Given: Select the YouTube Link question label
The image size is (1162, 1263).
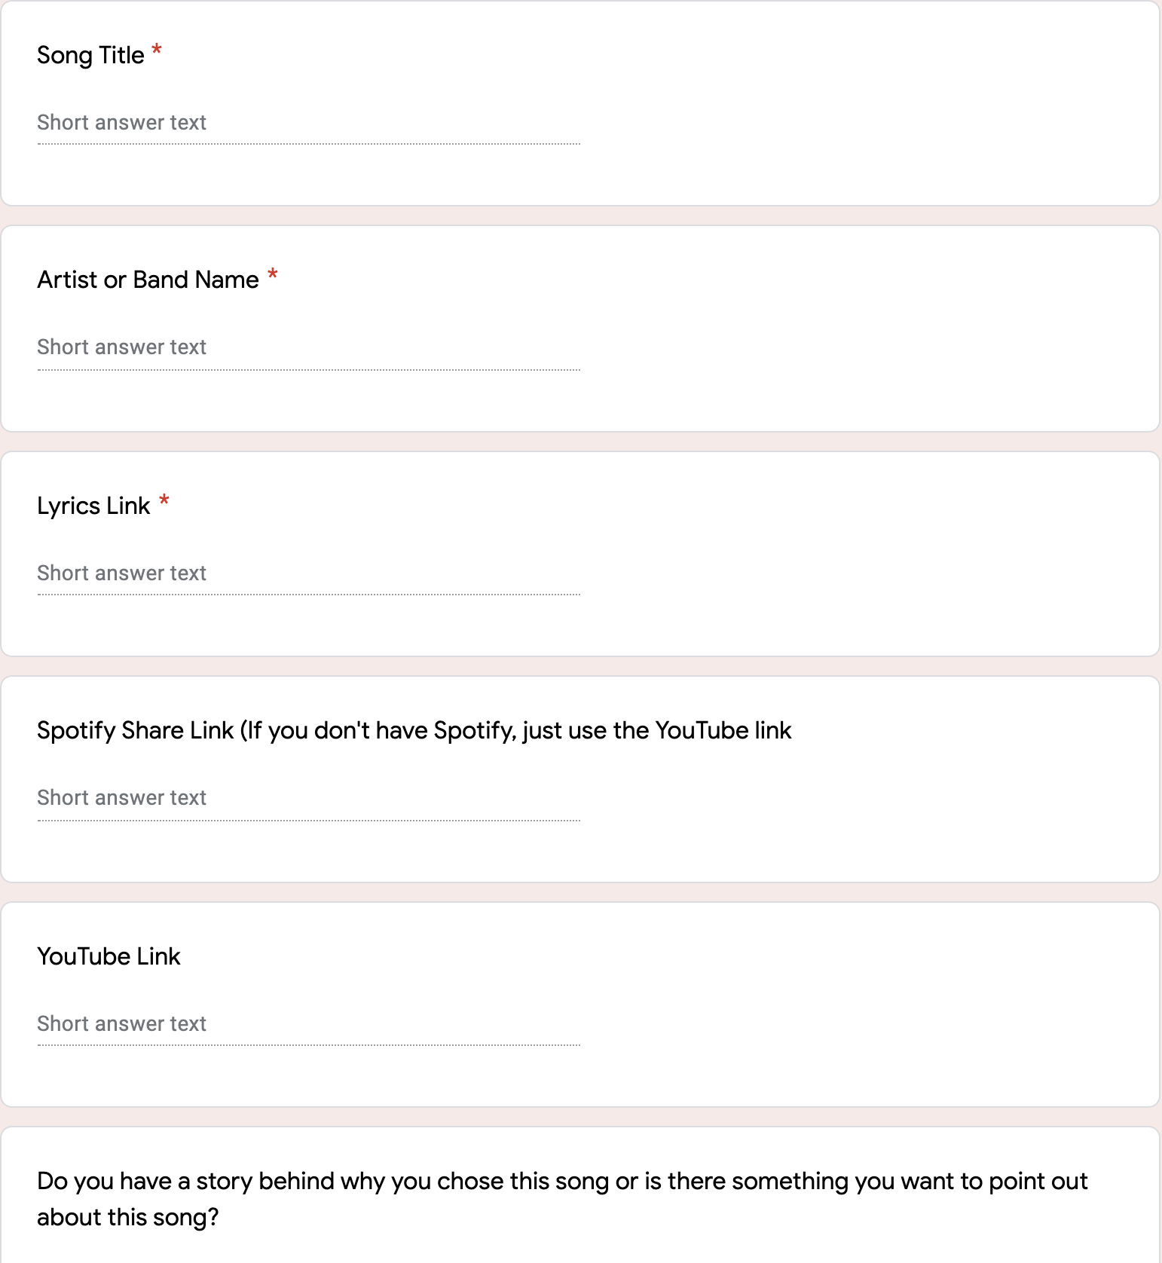Looking at the screenshot, I should [x=109, y=957].
